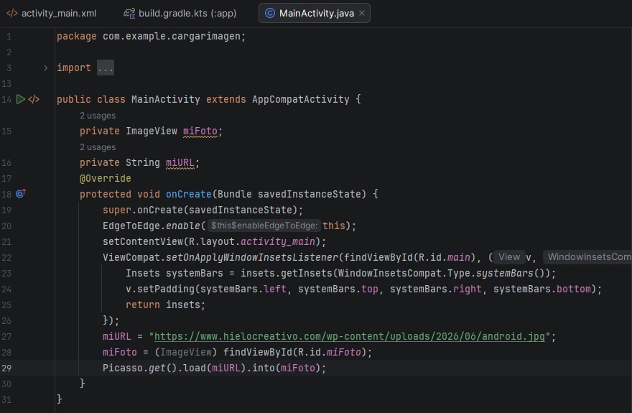Click the closing brace on line 31
The image size is (632, 413).
pos(59,399)
